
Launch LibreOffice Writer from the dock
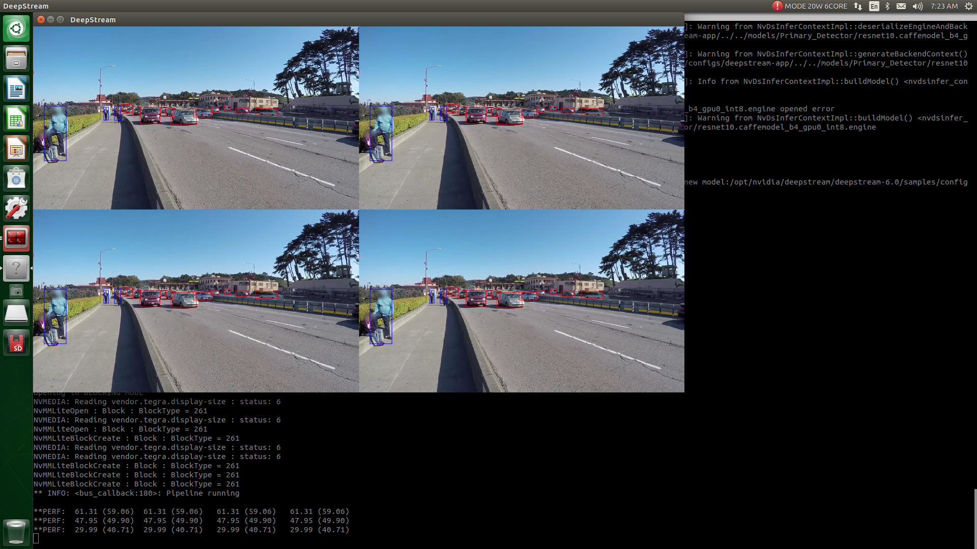[x=16, y=88]
